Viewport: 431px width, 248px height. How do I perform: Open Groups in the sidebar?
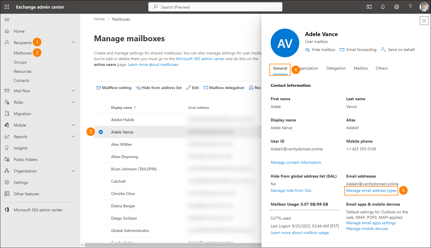[20, 62]
